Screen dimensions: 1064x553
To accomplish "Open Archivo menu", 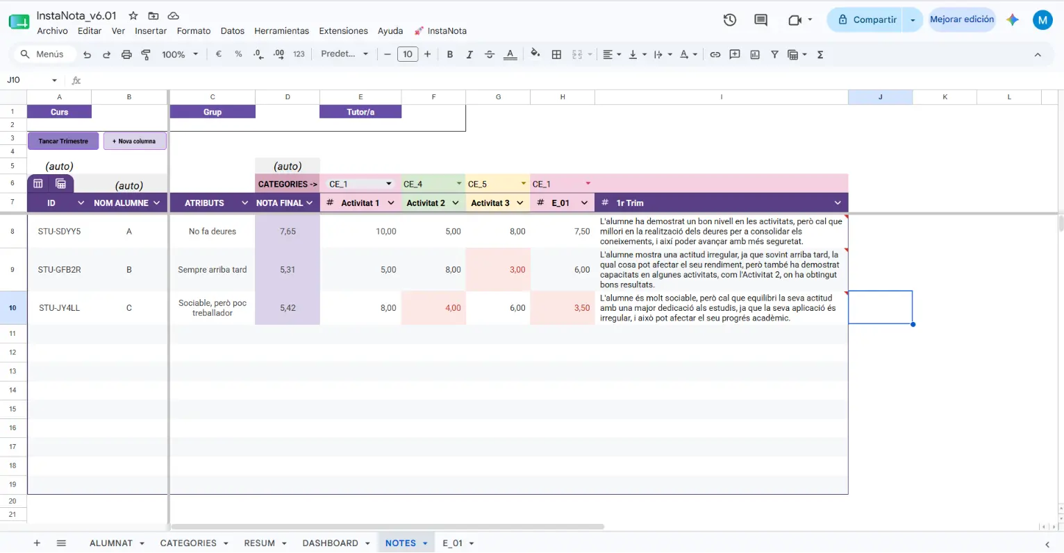I will [52, 31].
